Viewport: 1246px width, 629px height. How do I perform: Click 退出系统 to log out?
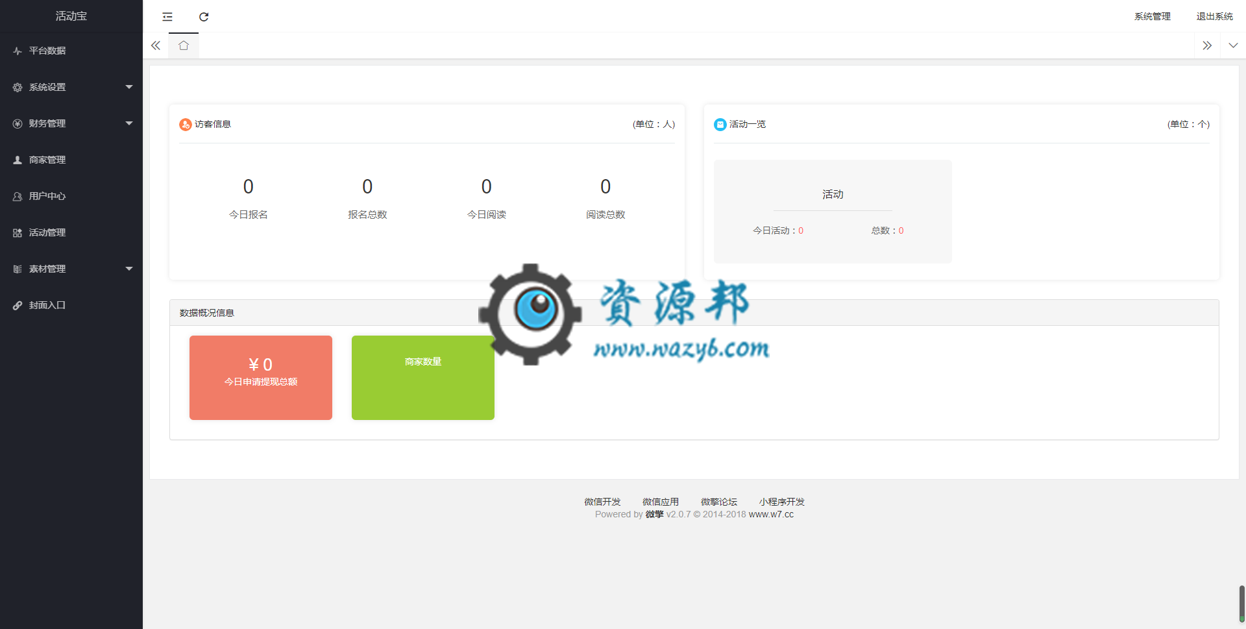[x=1215, y=16]
